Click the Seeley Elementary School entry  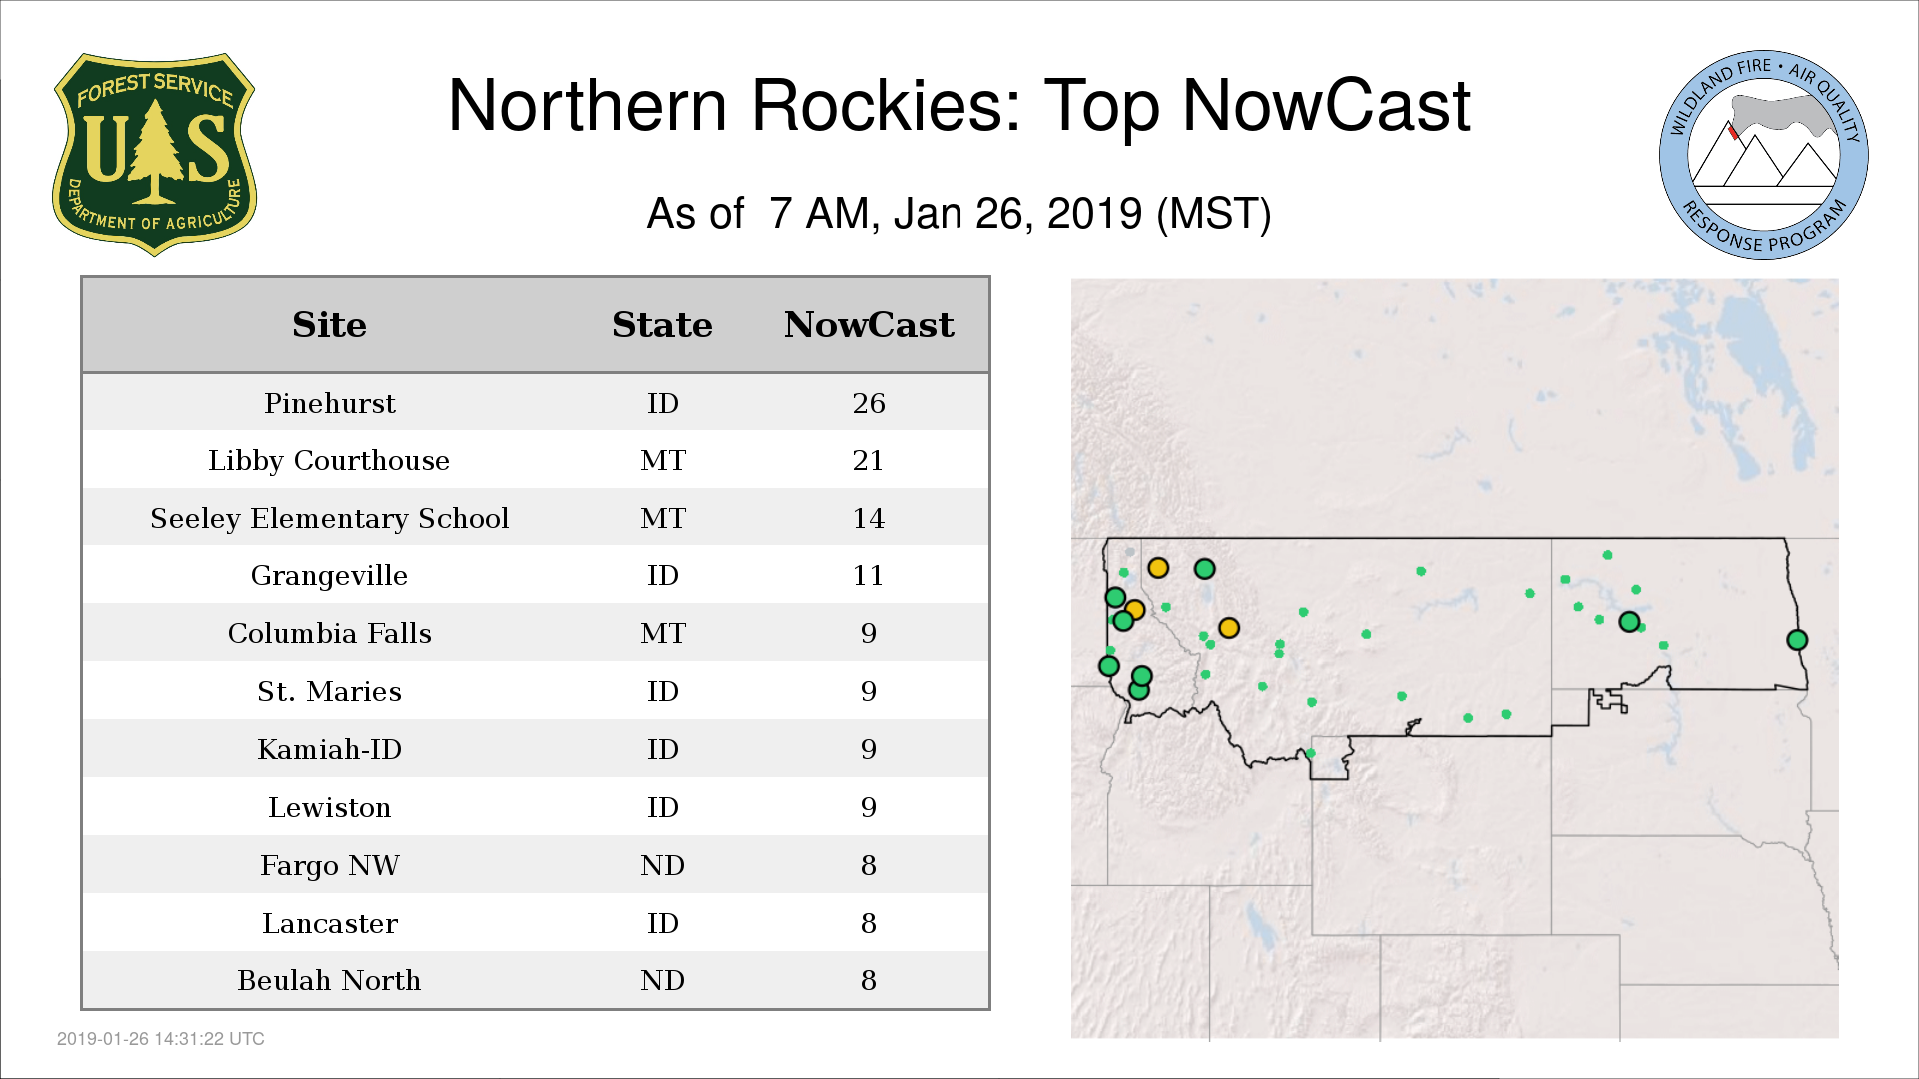(x=329, y=518)
